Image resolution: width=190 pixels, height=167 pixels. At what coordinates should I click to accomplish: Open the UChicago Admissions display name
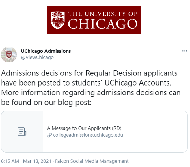point(46,51)
